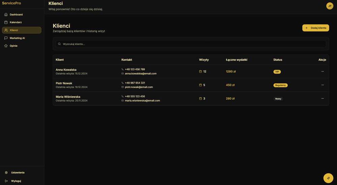Select Klienci in the sidebar menu
This screenshot has width=337, height=185.
click(x=22, y=30)
